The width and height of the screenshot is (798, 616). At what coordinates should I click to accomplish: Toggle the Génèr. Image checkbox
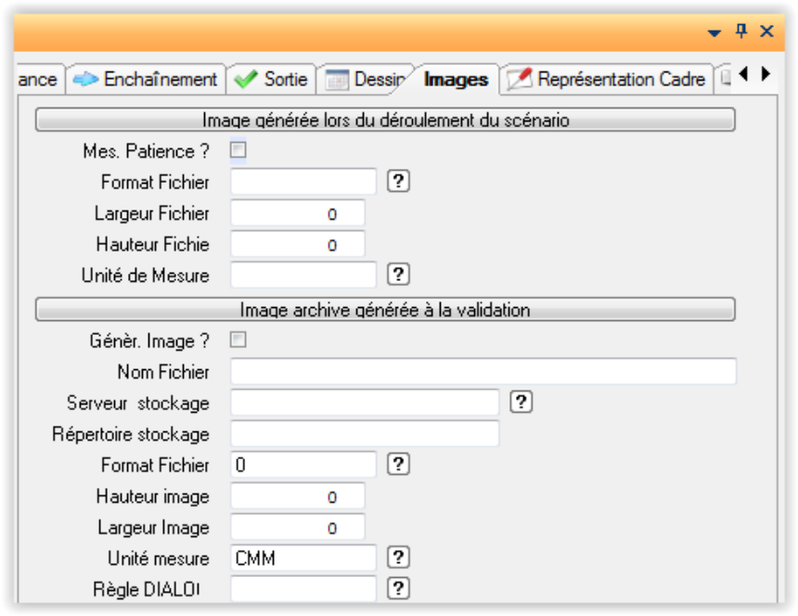coord(238,340)
